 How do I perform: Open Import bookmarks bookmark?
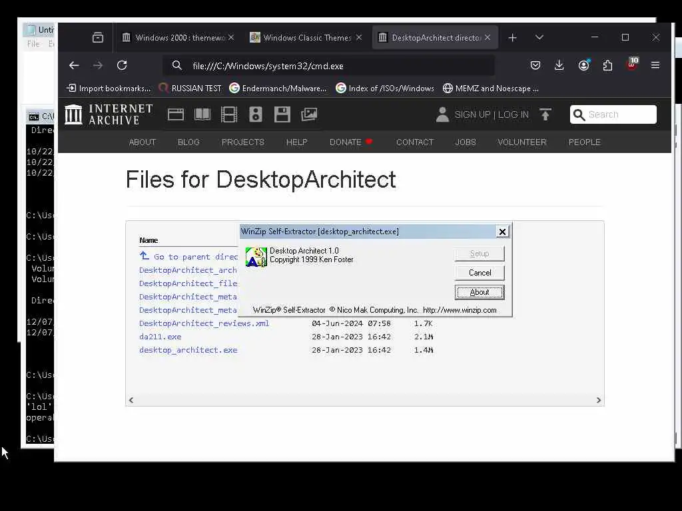pyautogui.click(x=109, y=88)
